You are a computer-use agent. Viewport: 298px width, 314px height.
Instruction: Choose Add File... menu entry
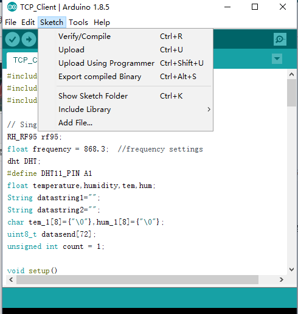(126, 123)
